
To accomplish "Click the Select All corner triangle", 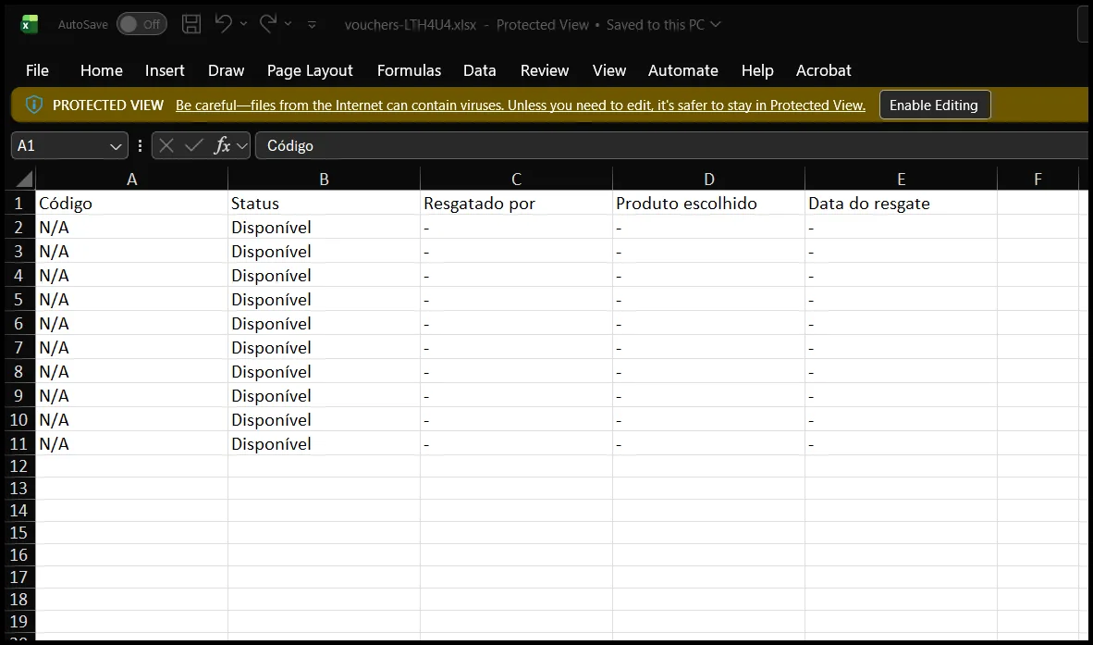I will [24, 180].
